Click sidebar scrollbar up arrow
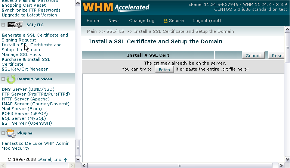 78,3
